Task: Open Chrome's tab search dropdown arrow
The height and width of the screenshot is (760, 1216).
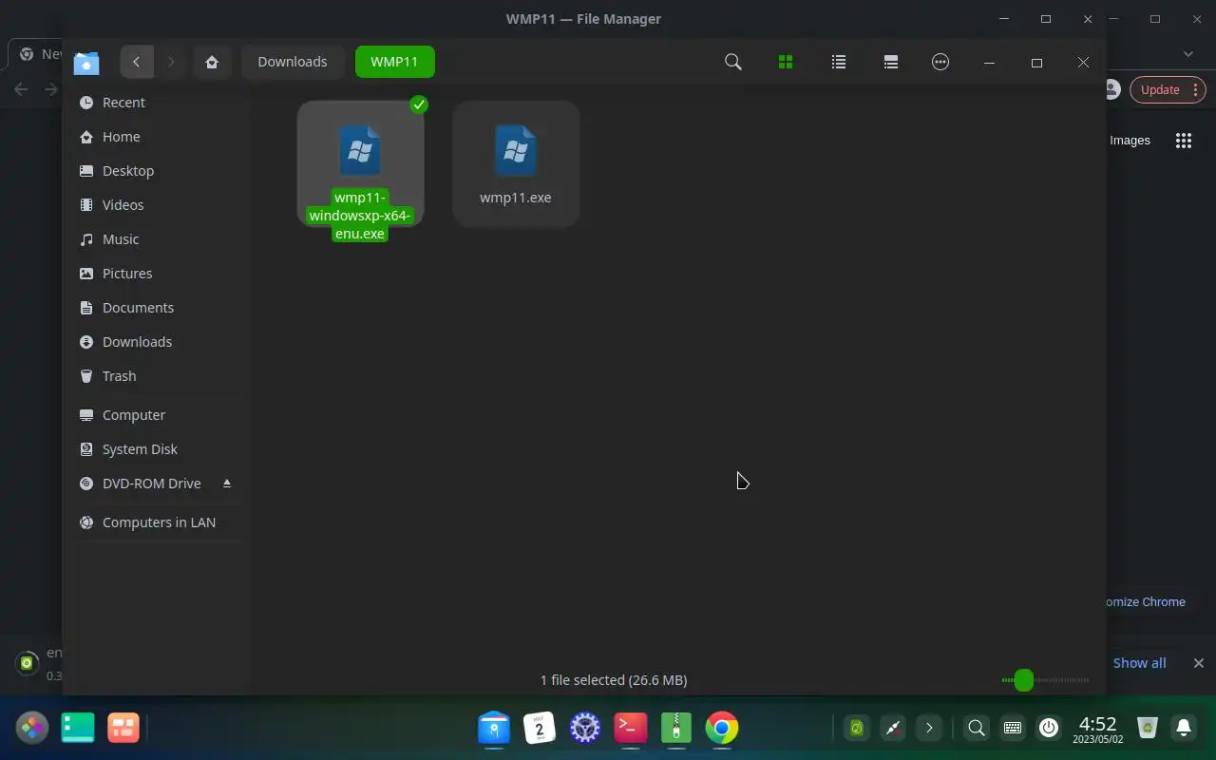Action: click(x=1187, y=54)
